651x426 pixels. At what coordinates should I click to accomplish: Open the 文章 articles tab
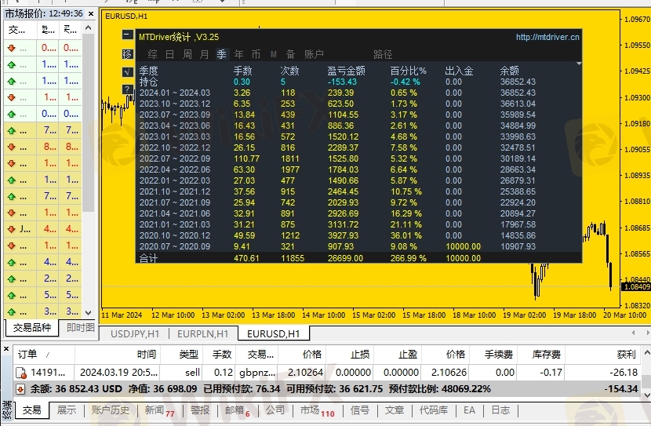395,410
